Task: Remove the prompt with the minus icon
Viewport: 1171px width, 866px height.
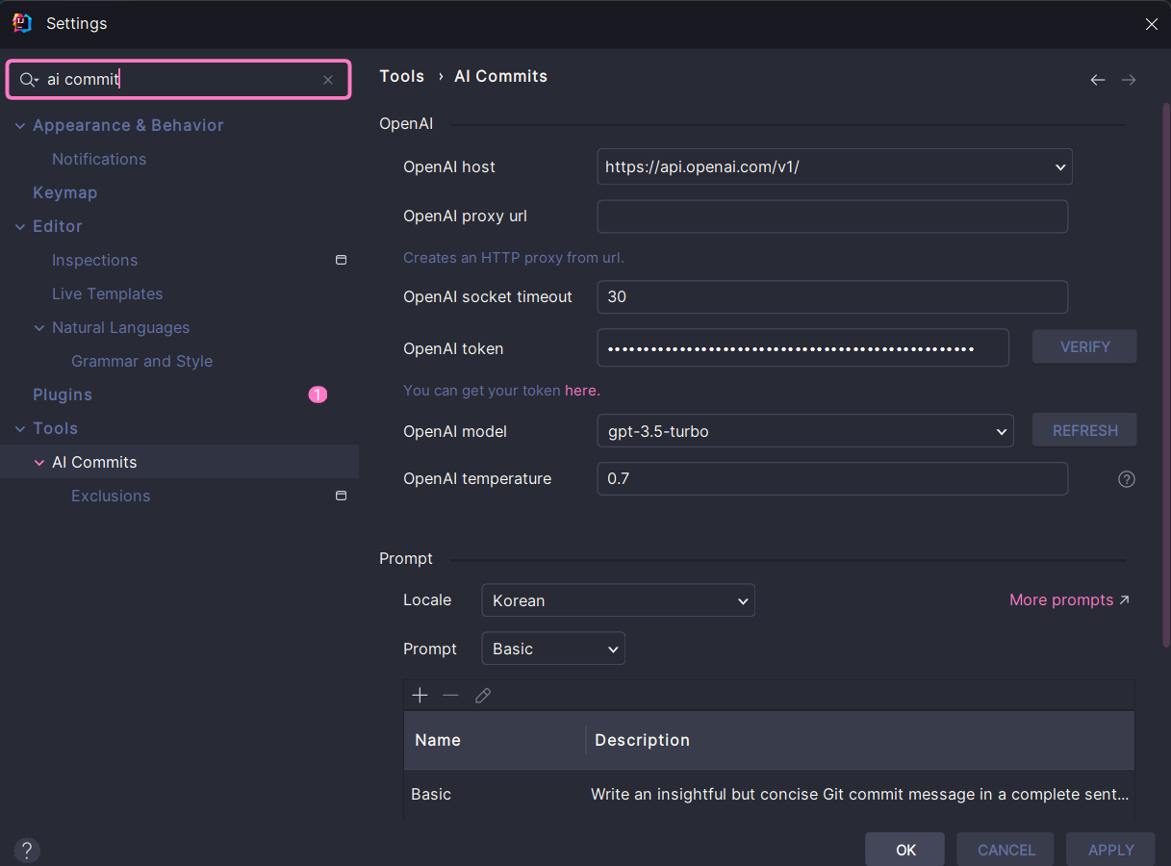Action: coord(450,696)
